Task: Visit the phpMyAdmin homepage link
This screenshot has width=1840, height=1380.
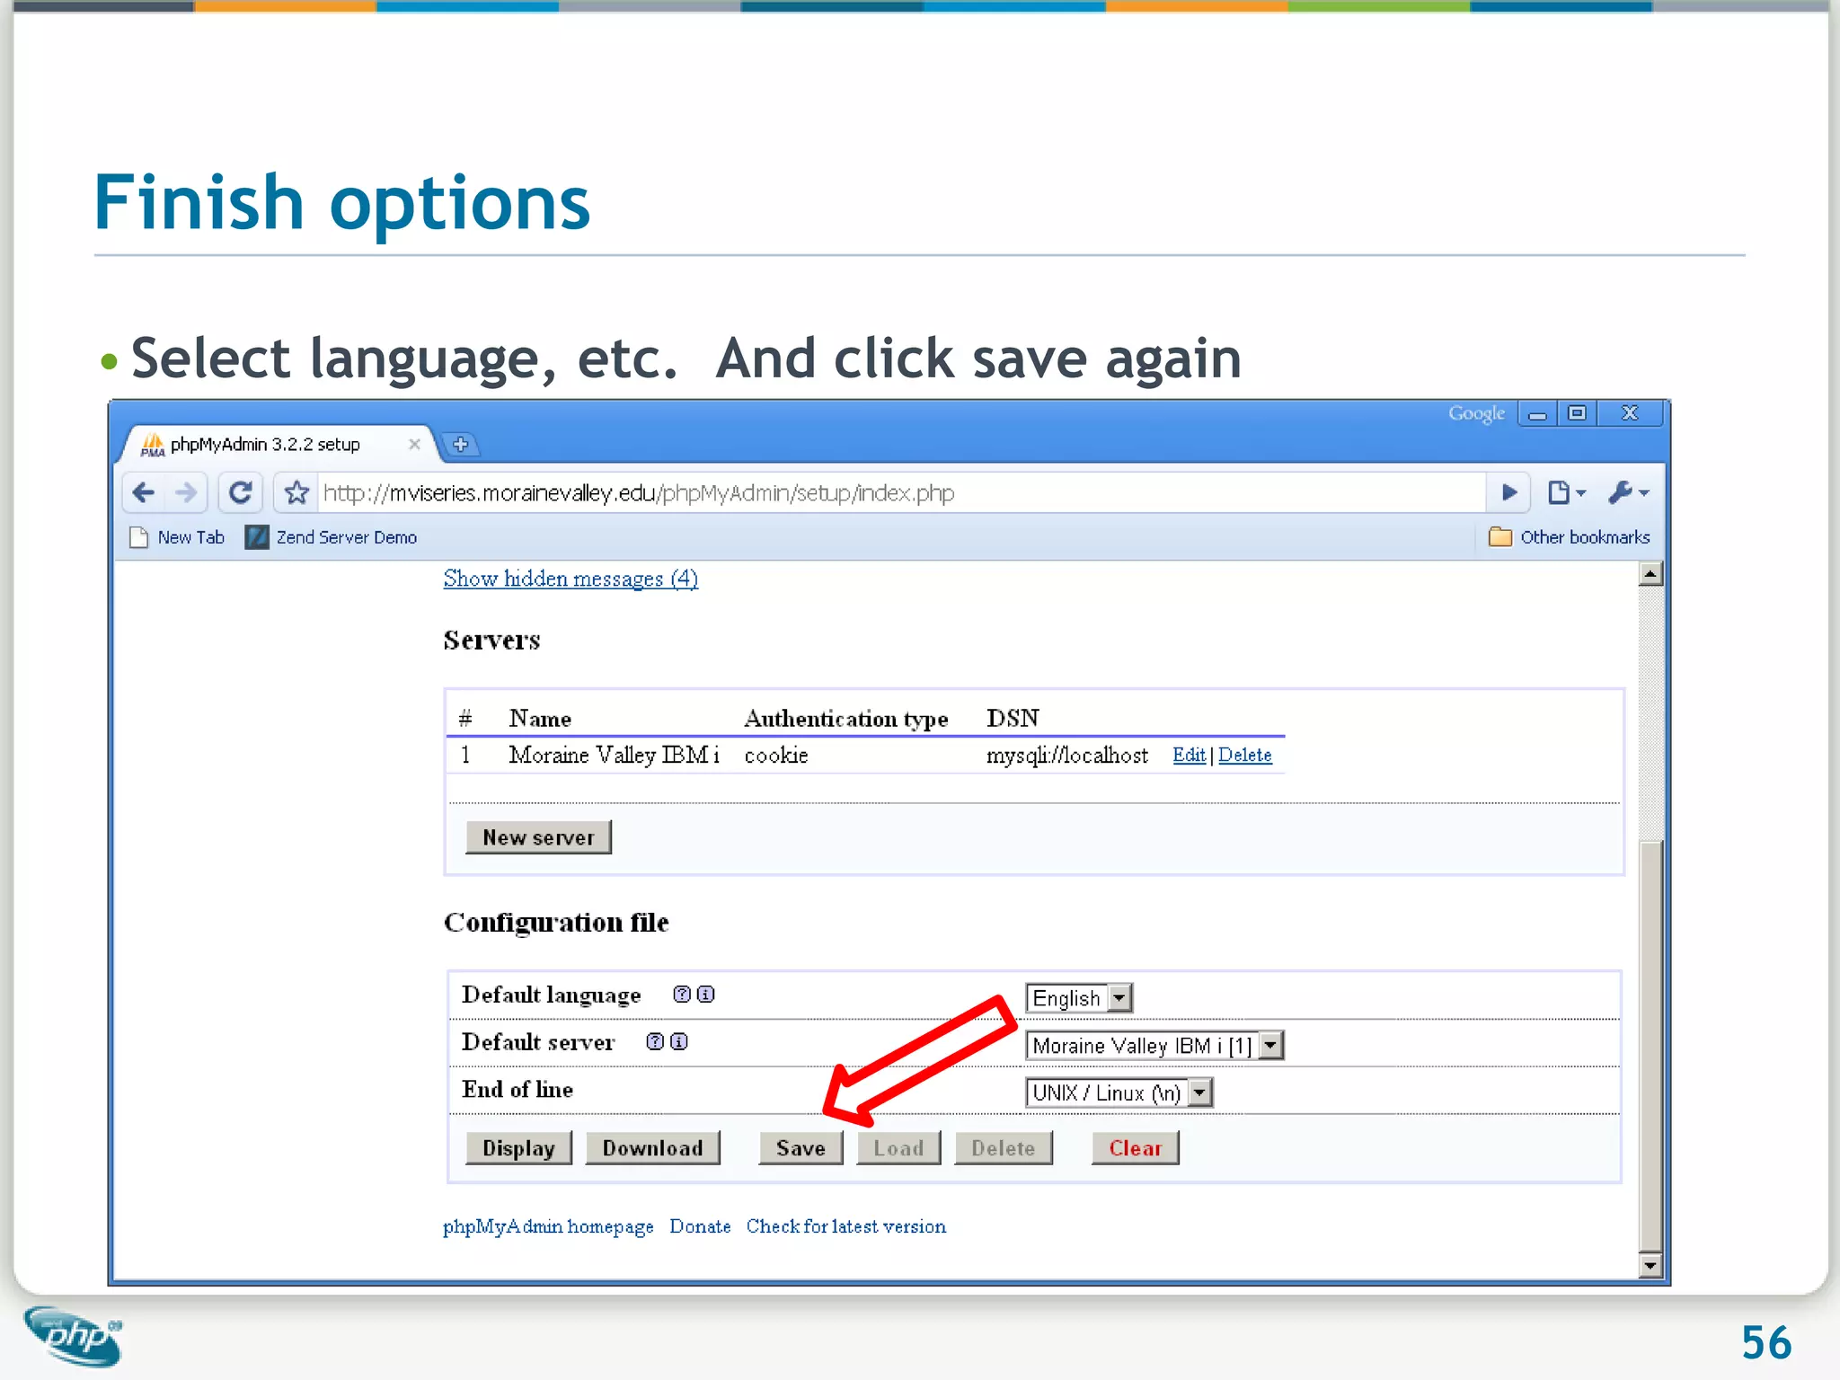Action: coord(548,1226)
